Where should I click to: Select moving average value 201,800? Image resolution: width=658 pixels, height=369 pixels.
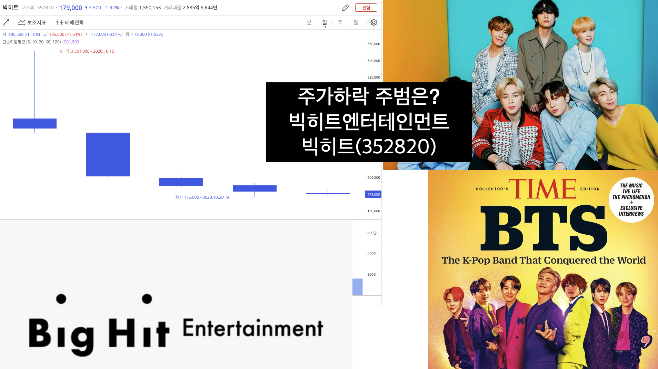[x=71, y=42]
